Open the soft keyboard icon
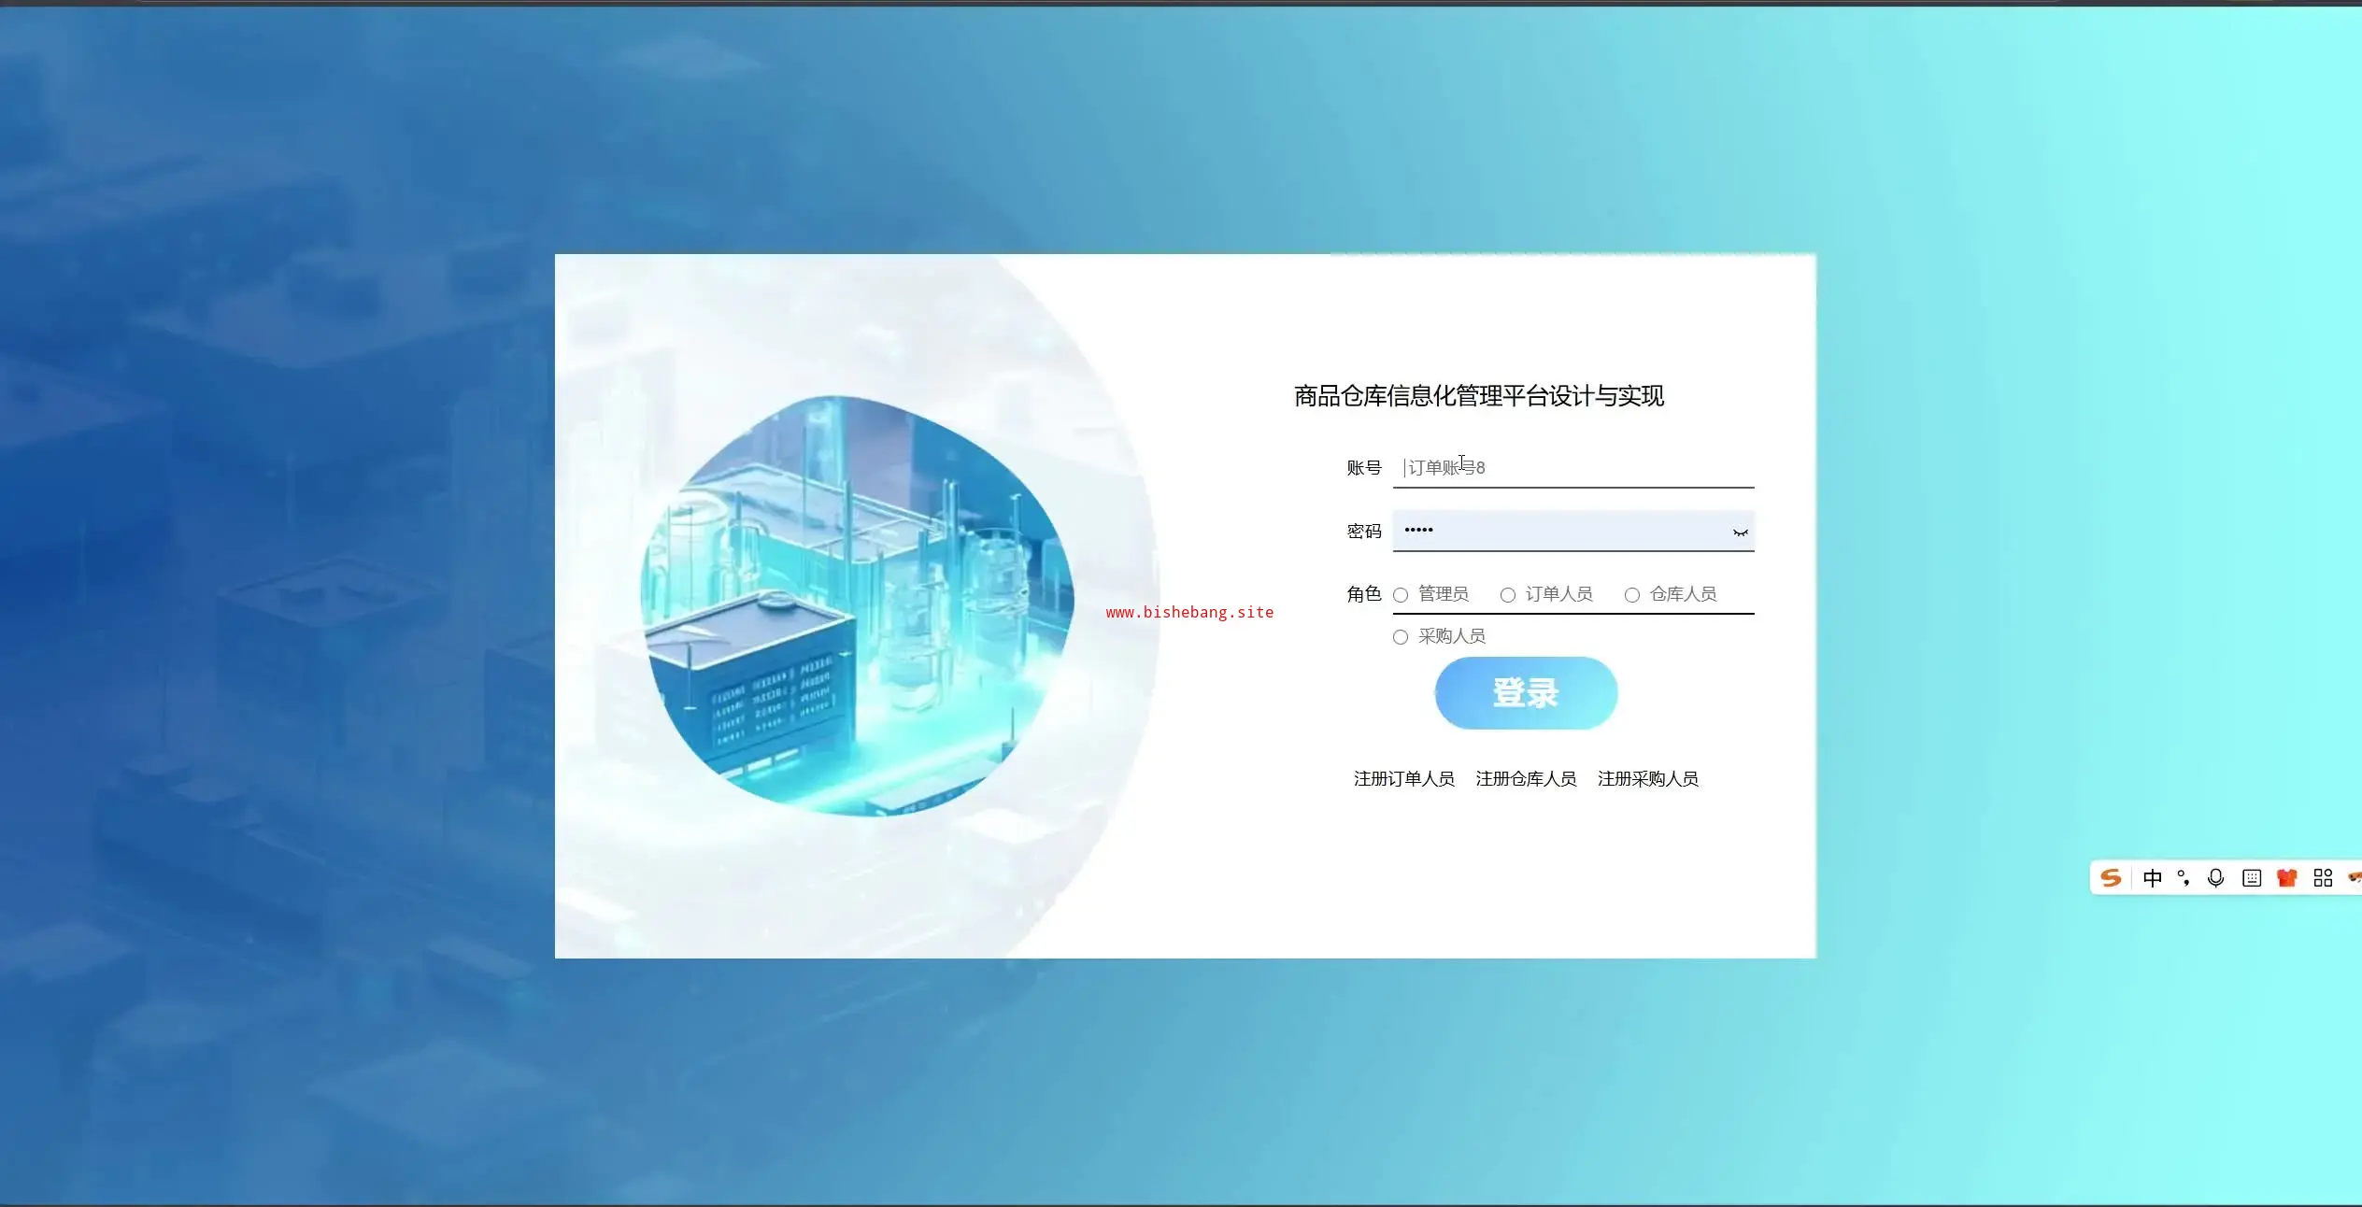The height and width of the screenshot is (1207, 2362). point(2252,878)
